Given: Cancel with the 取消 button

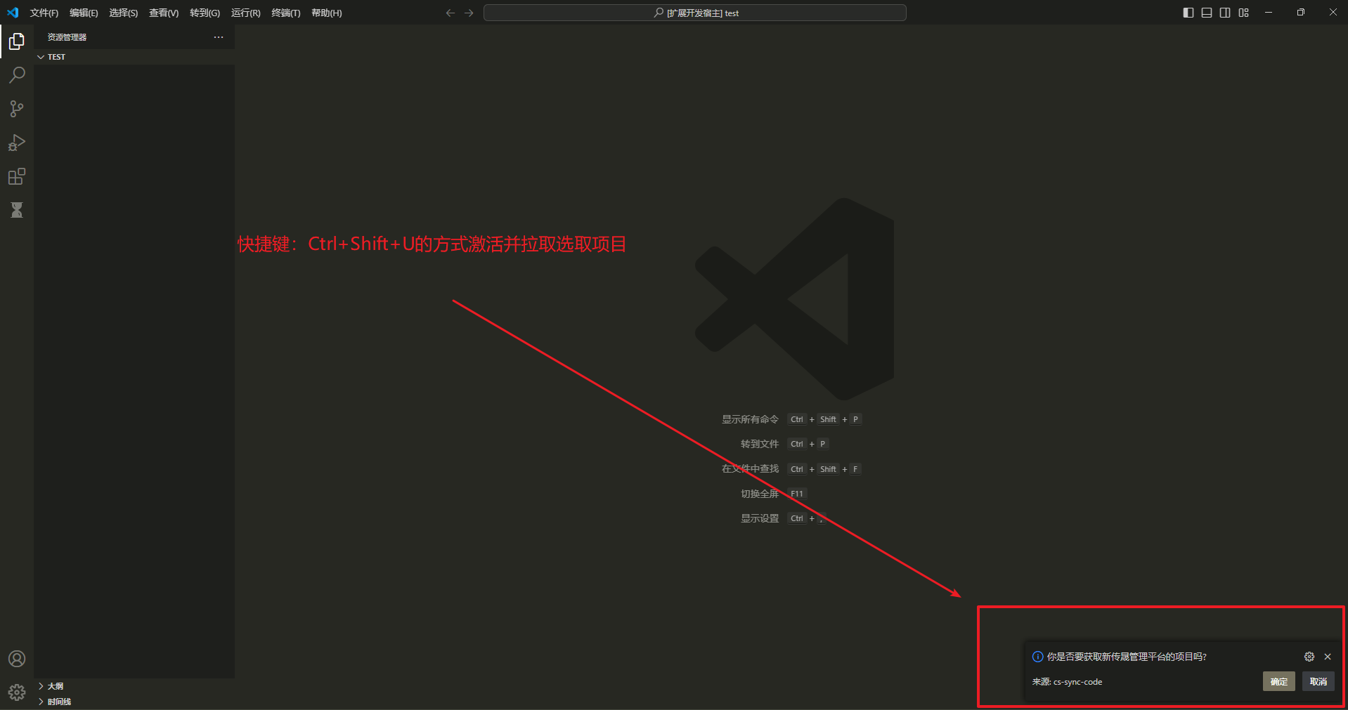Looking at the screenshot, I should point(1318,681).
